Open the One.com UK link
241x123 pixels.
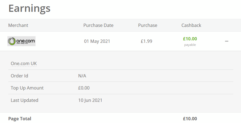24,63
